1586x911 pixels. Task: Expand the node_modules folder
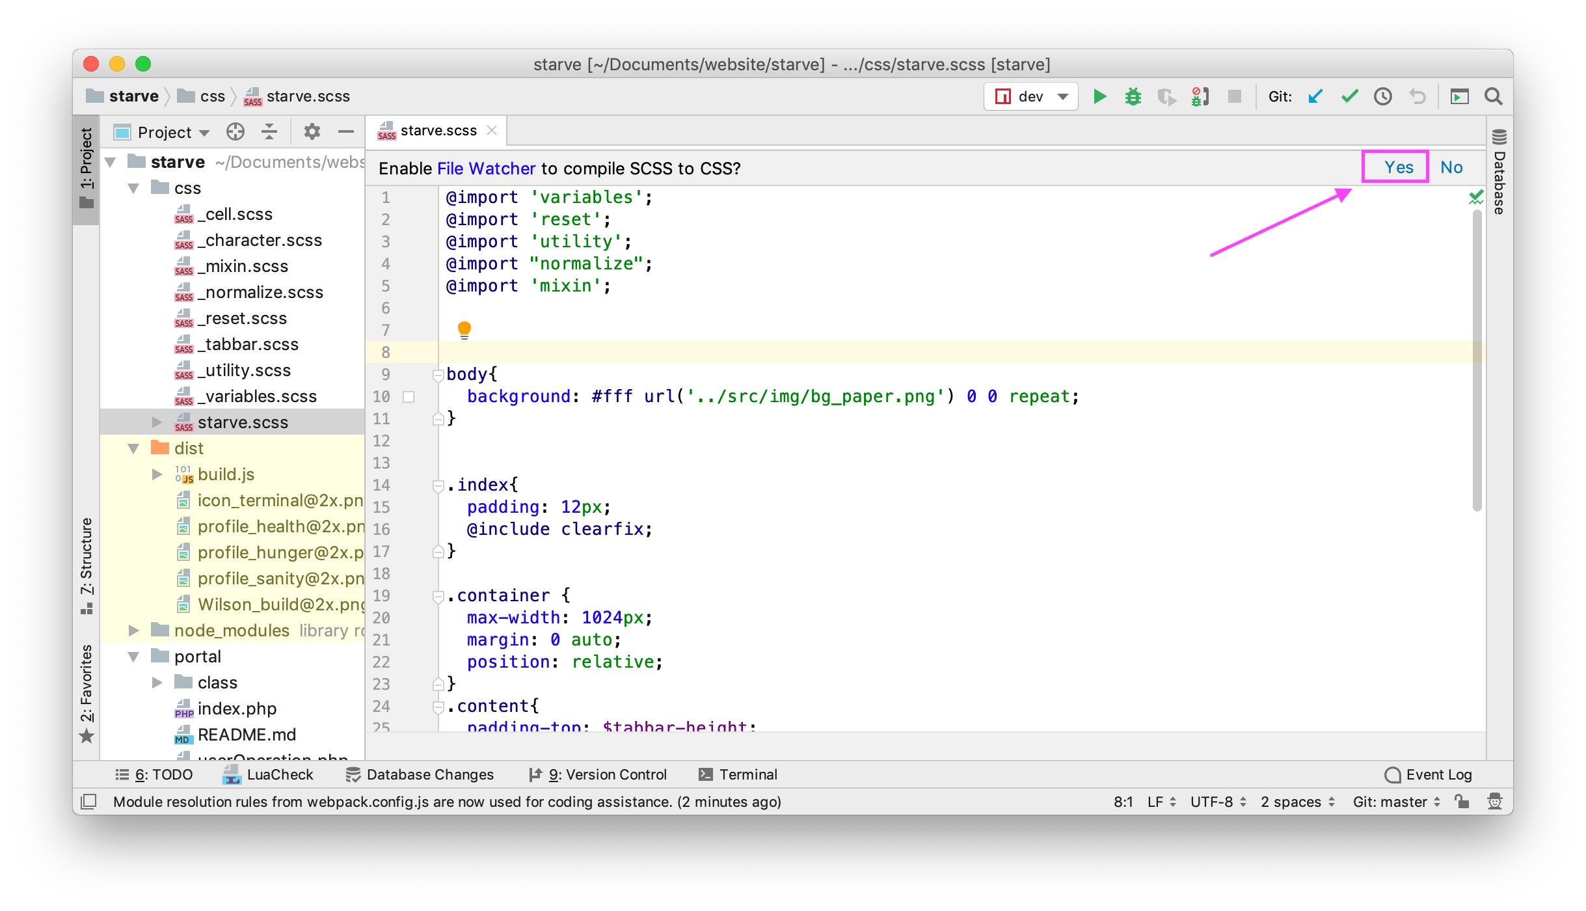coord(134,630)
